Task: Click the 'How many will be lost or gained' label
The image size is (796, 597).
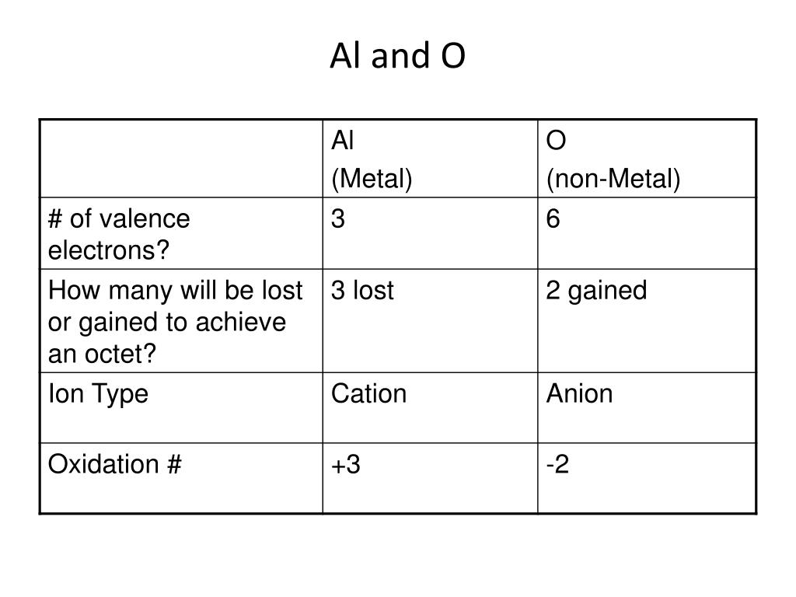Action: pyautogui.click(x=181, y=321)
